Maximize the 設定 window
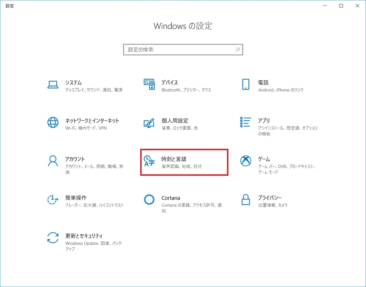366x287 pixels. point(341,6)
